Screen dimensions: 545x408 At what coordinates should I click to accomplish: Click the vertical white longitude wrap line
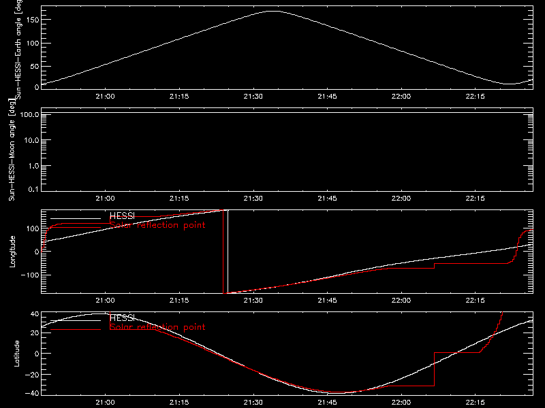228,252
